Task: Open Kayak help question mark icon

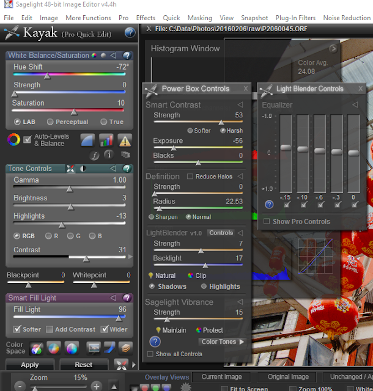Action: coord(130,32)
